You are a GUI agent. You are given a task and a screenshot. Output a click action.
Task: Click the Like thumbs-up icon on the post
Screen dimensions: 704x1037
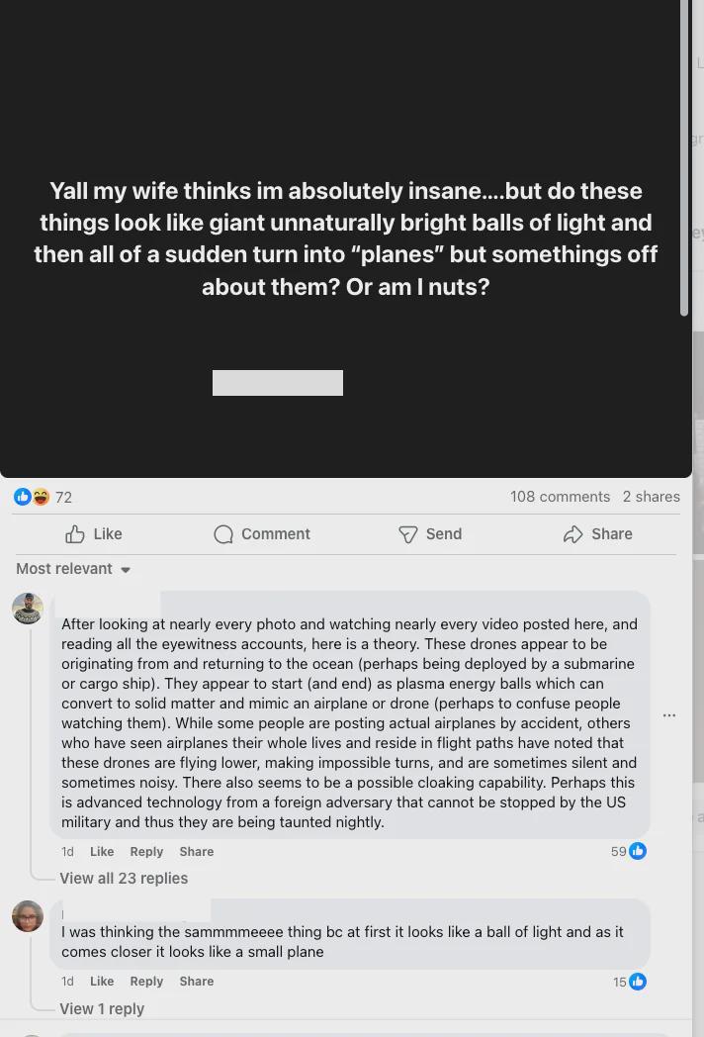click(x=75, y=534)
